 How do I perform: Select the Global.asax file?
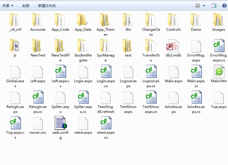click(x=15, y=72)
